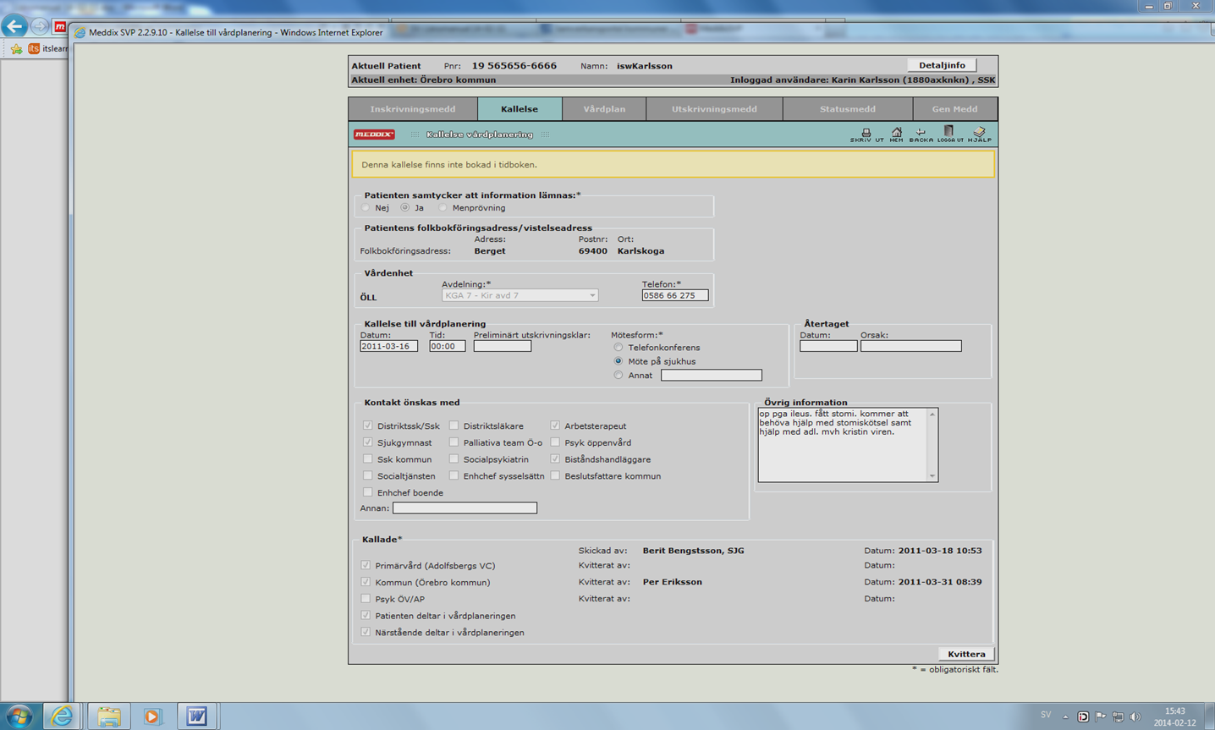Image resolution: width=1215 pixels, height=730 pixels.
Task: Click the Återtaget Orsak field
Action: (911, 346)
